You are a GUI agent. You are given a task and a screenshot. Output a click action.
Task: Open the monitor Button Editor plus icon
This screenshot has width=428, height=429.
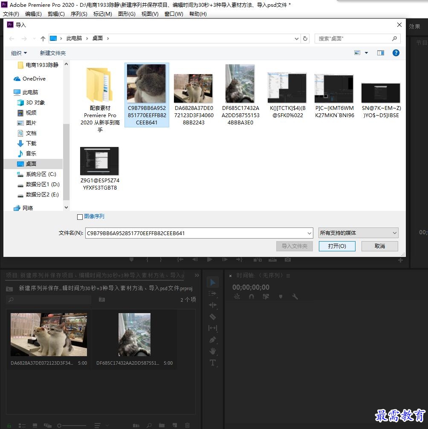[x=400, y=260]
